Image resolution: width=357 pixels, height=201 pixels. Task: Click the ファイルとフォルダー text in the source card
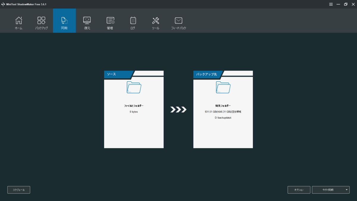(134, 106)
